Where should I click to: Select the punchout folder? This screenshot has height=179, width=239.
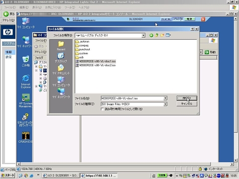(x=83, y=49)
